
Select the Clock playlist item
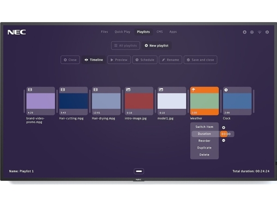click(x=237, y=101)
